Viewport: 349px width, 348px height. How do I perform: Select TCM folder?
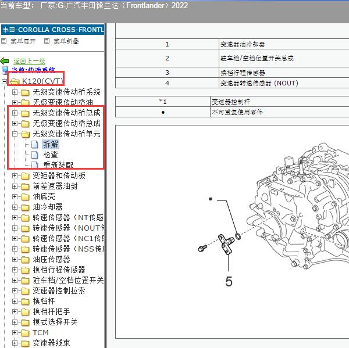(x=41, y=333)
